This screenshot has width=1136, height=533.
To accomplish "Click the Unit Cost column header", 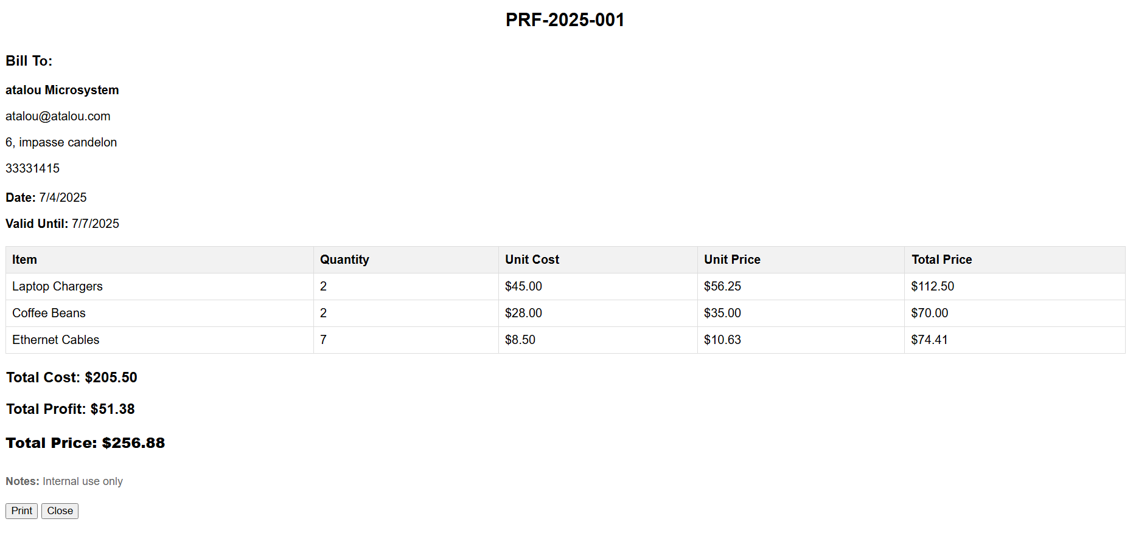I will tap(532, 260).
